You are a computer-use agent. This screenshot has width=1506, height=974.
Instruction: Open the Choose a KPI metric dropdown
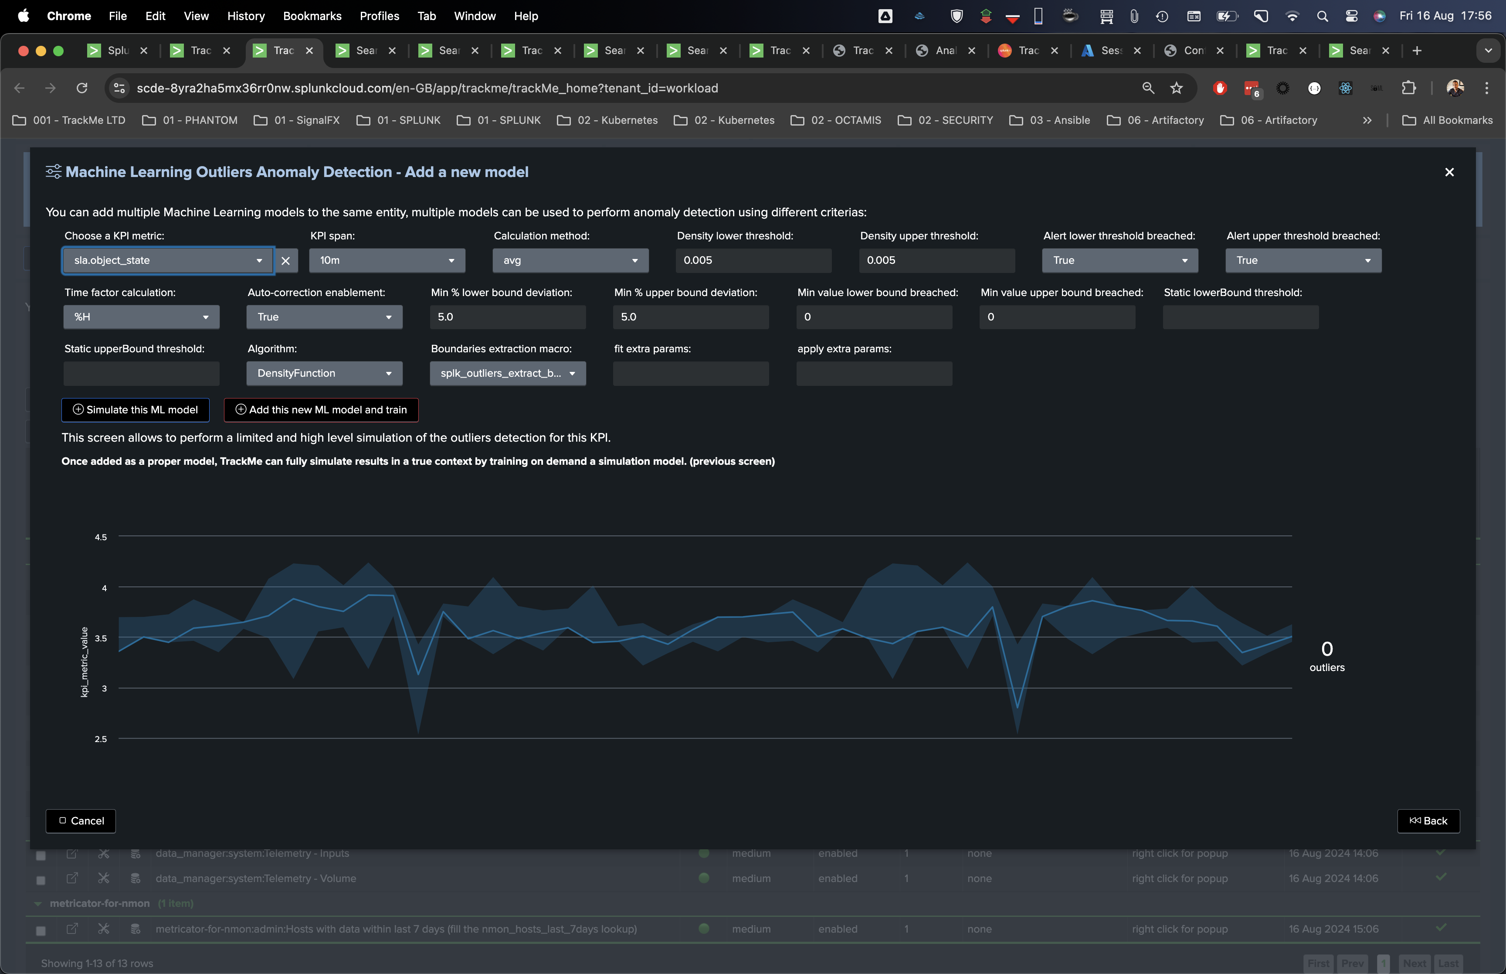click(167, 261)
